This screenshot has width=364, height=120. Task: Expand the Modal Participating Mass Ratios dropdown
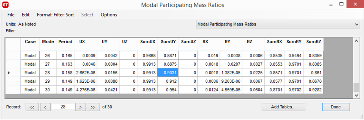357,24
